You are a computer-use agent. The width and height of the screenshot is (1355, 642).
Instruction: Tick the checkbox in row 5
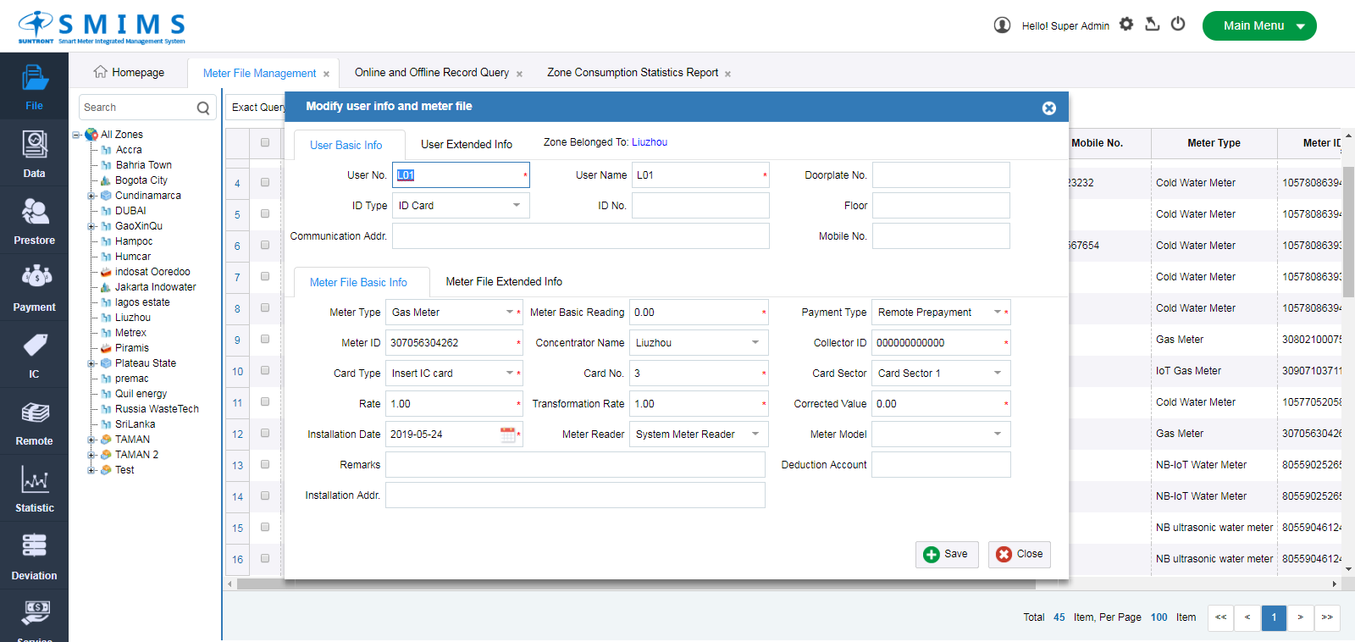[x=265, y=213]
